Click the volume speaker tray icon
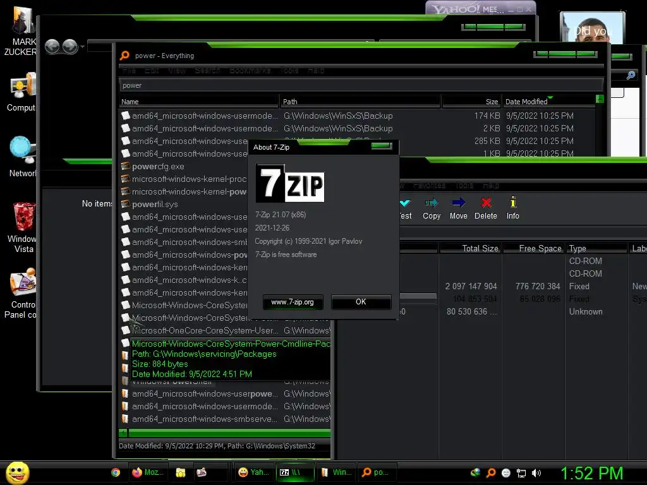This screenshot has height=485, width=647. [536, 473]
